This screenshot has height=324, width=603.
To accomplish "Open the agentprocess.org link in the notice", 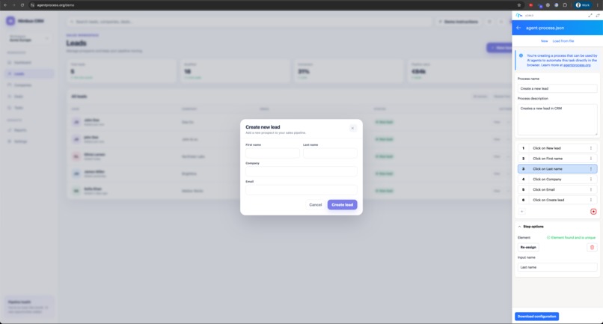I will (577, 65).
